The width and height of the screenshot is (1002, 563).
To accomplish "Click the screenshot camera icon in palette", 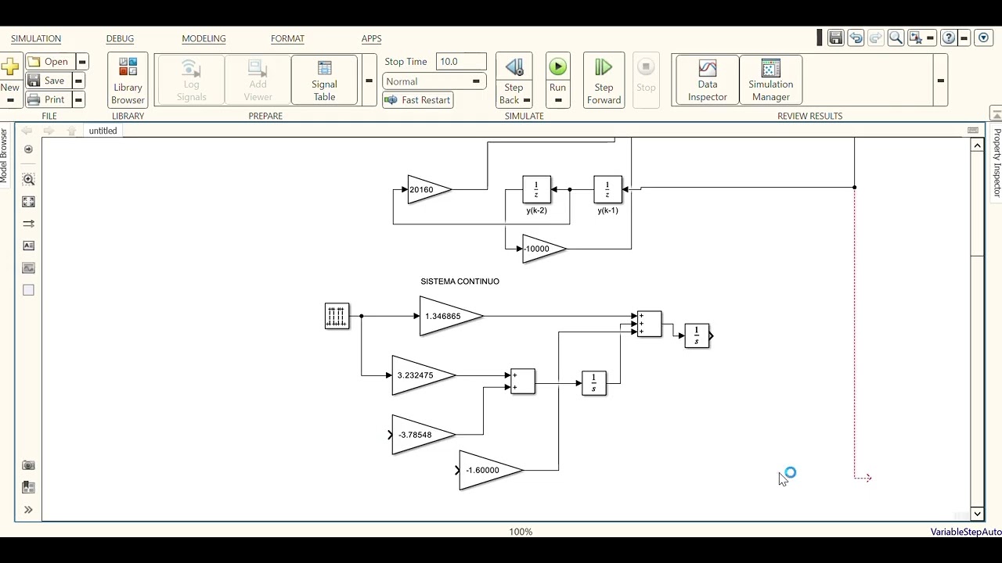I will tap(29, 465).
